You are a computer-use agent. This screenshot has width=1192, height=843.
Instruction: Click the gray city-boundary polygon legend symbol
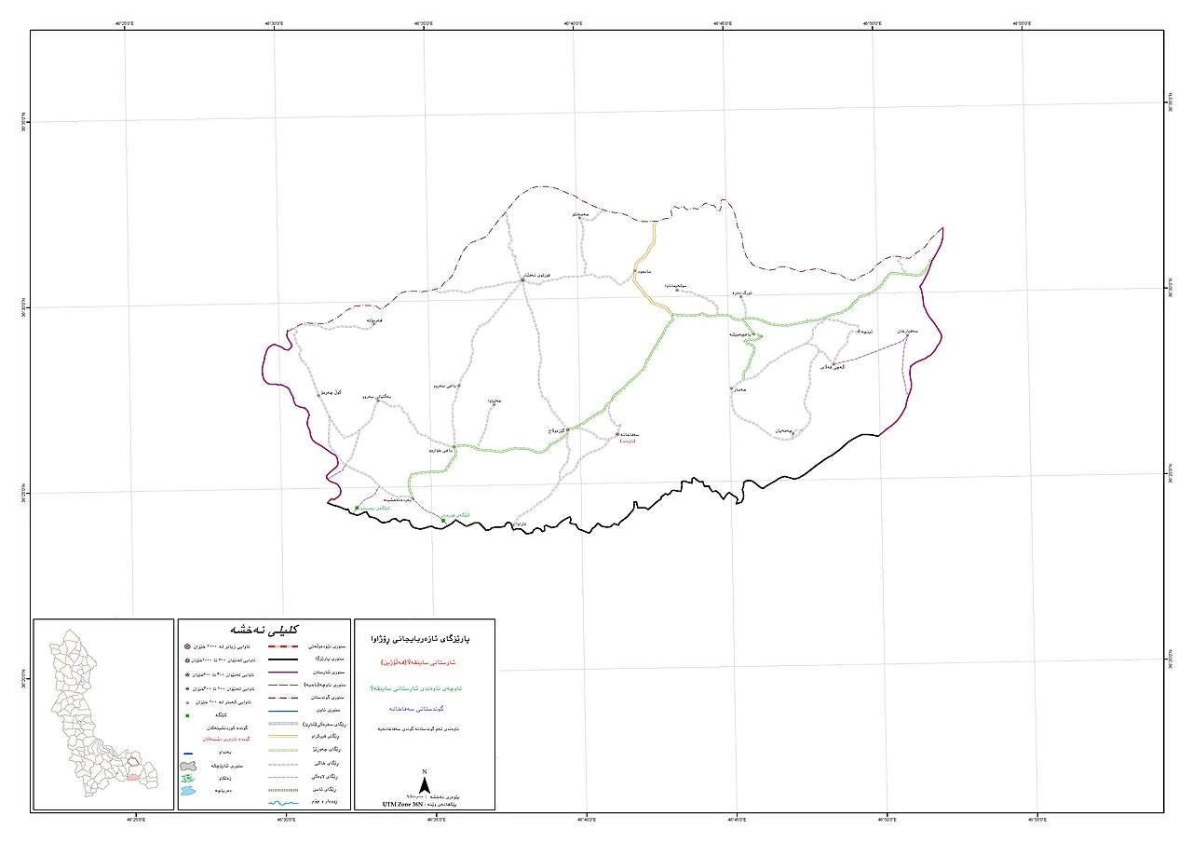tap(187, 766)
